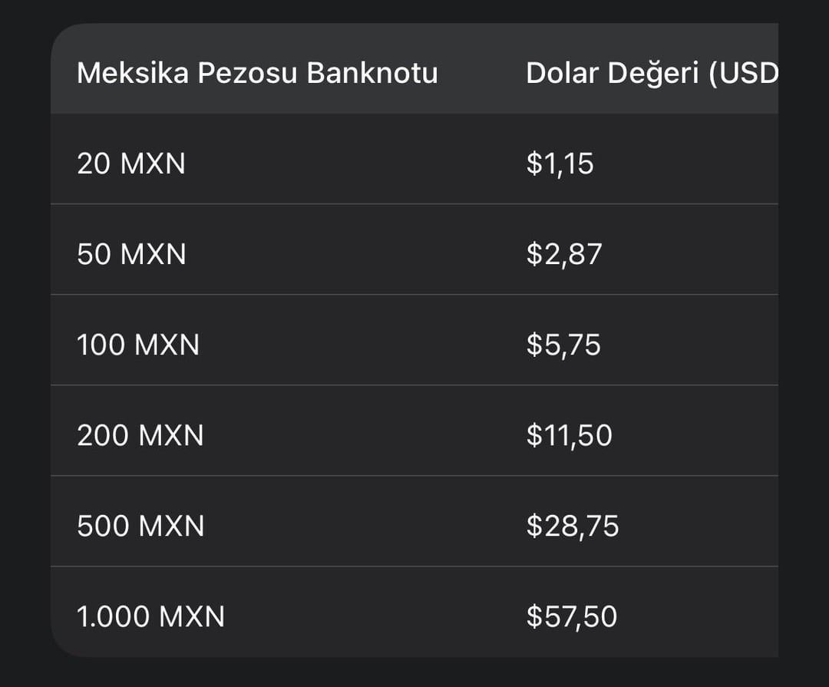Click the word Meksika in the header
The image size is (829, 687).
(x=133, y=72)
